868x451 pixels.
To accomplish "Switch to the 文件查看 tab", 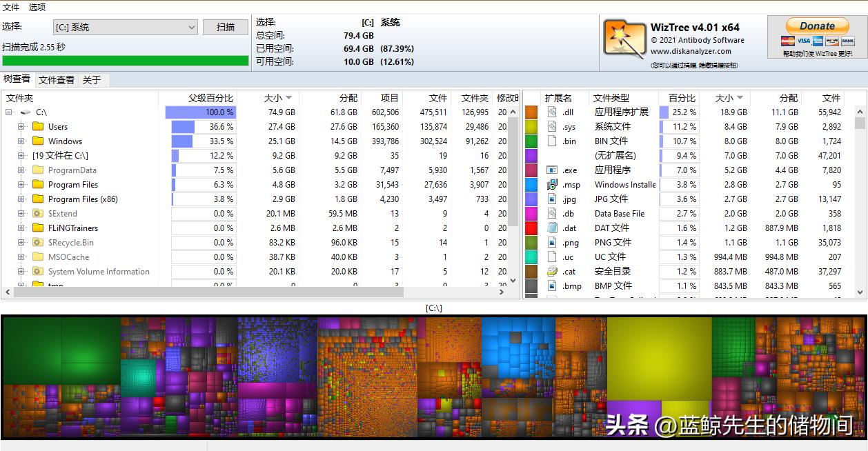I will tap(56, 80).
